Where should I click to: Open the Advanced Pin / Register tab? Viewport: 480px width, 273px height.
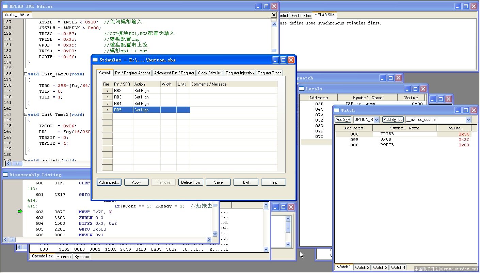click(174, 73)
